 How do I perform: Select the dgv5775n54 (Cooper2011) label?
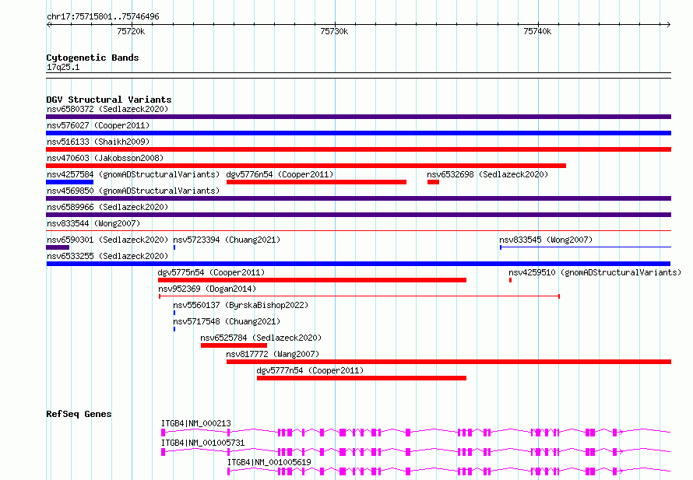point(211,272)
